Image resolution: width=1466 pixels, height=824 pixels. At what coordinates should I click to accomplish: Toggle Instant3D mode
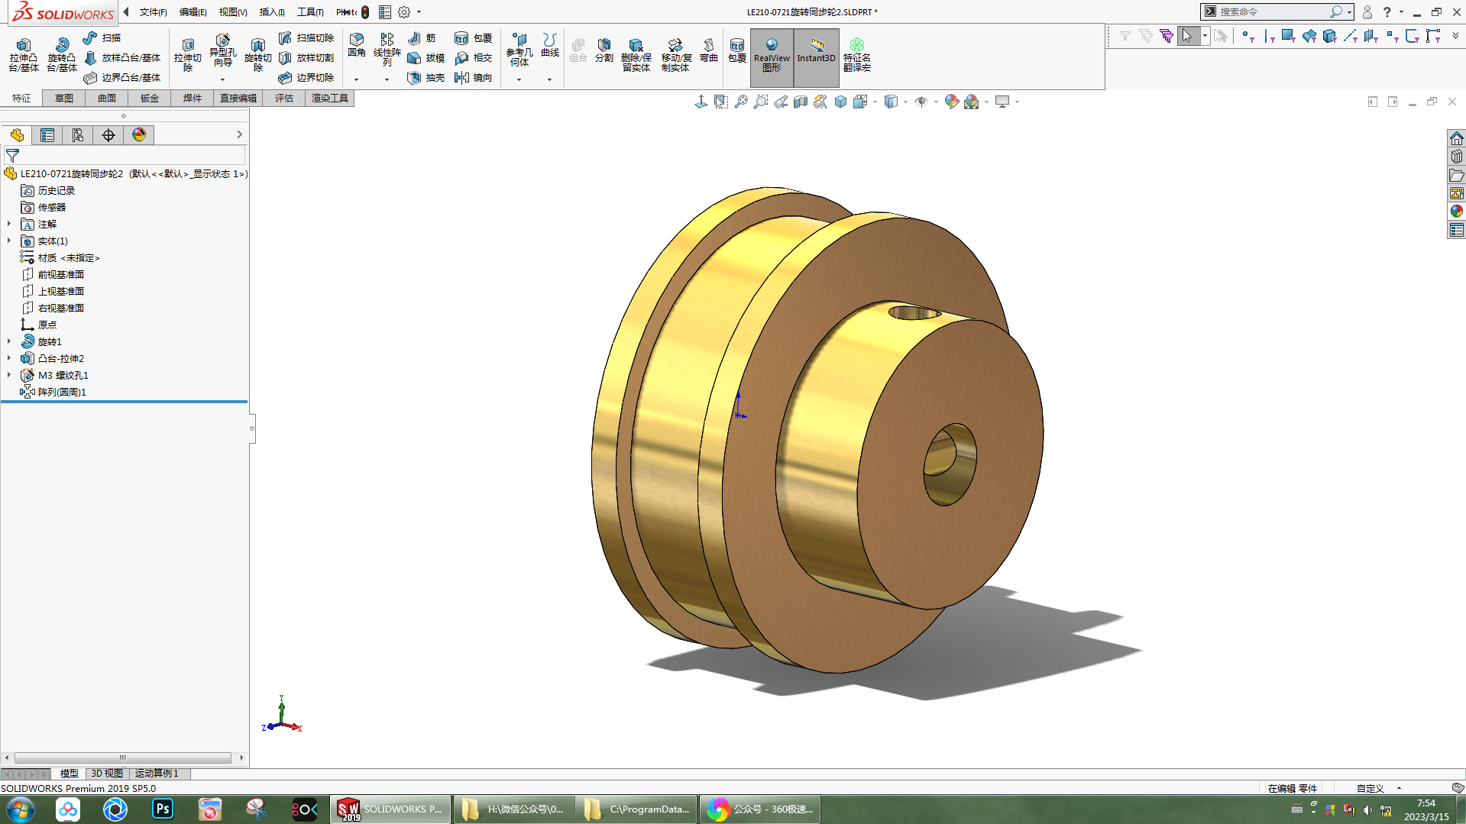(816, 57)
